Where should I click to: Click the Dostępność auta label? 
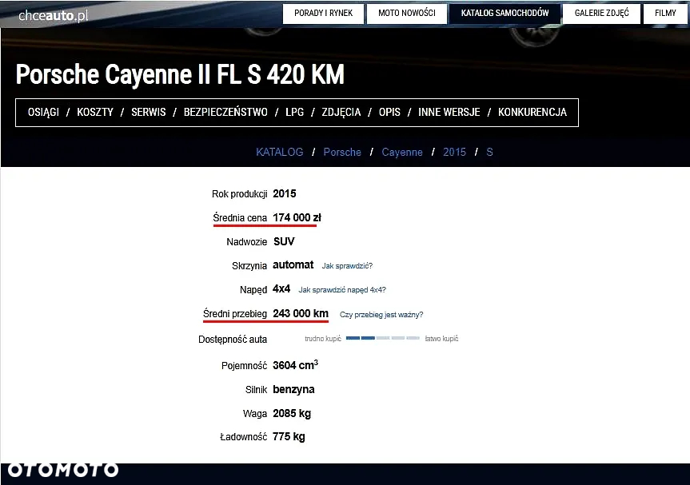233,340
